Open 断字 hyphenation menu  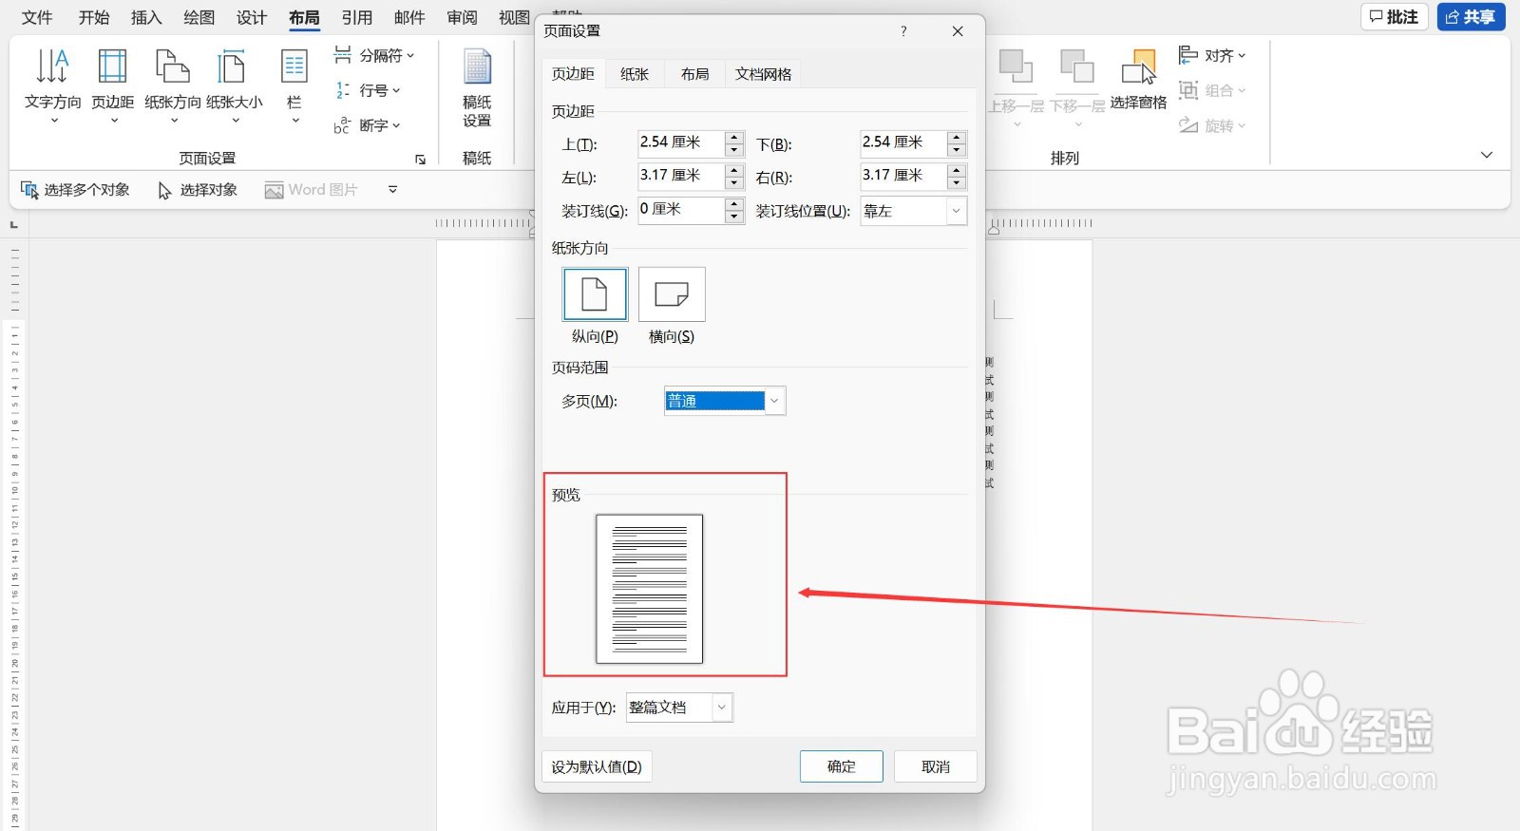point(368,125)
